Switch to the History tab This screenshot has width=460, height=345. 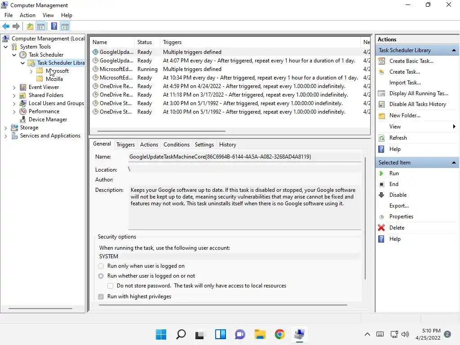click(x=228, y=145)
